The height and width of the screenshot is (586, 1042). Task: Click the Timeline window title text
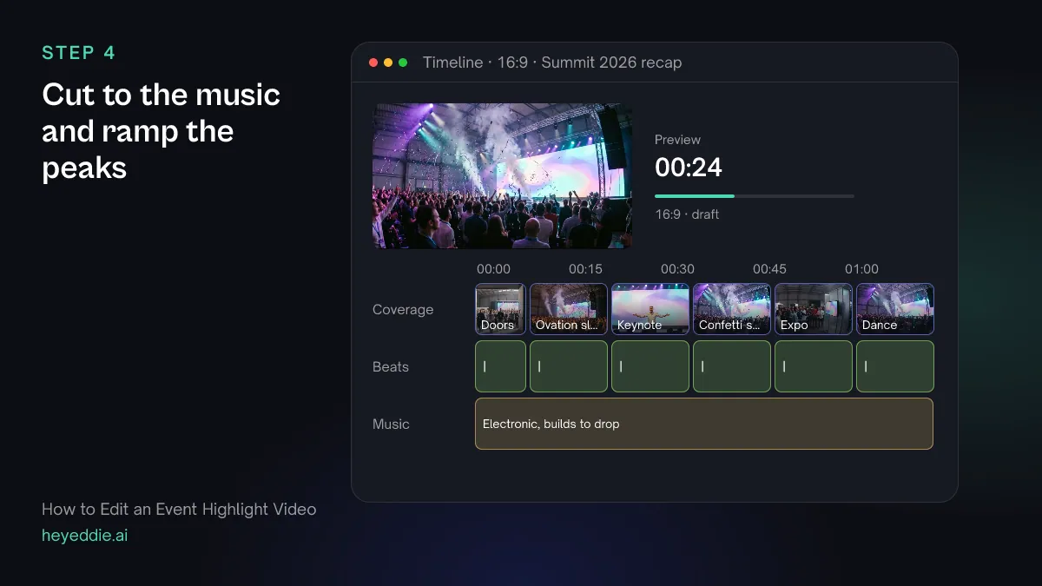552,63
